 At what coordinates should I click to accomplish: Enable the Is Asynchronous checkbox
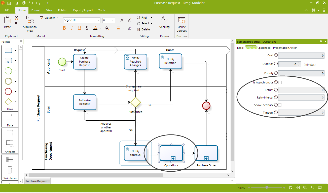click(280, 82)
